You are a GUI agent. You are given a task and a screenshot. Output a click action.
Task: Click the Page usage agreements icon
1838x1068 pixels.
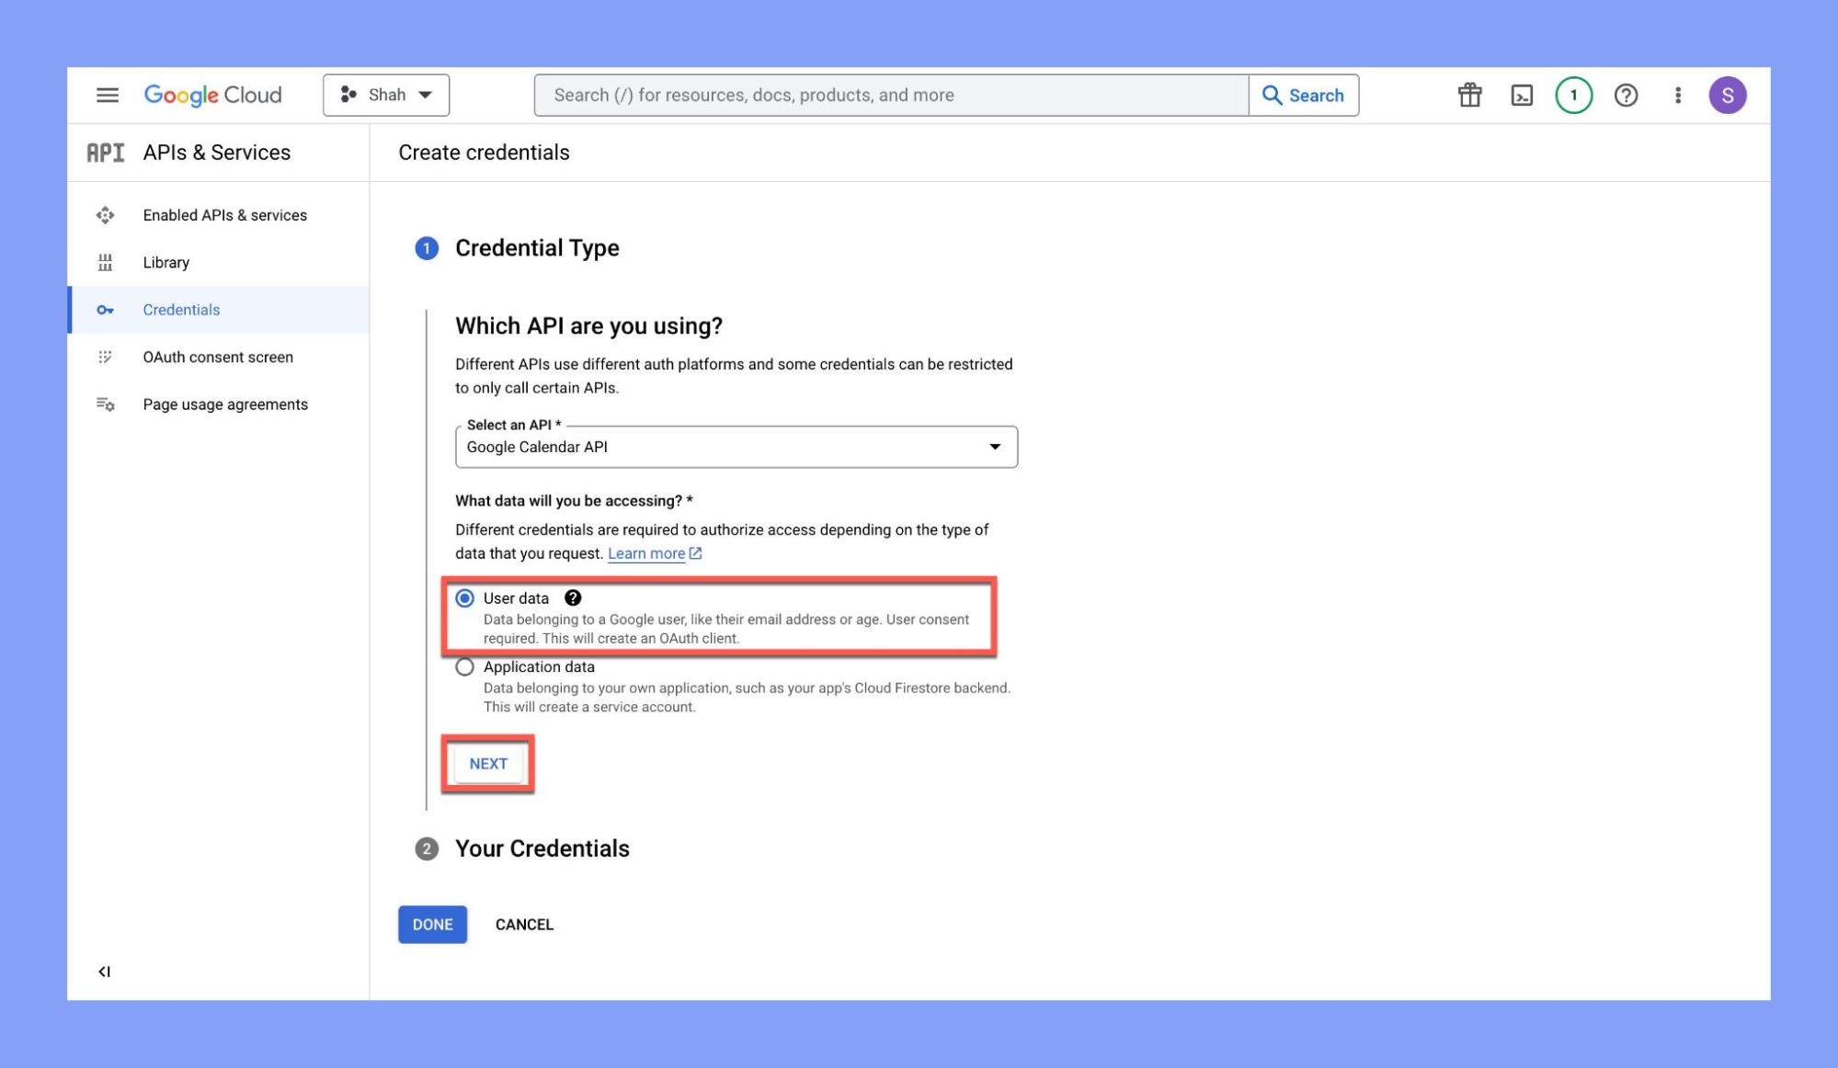[x=104, y=404]
